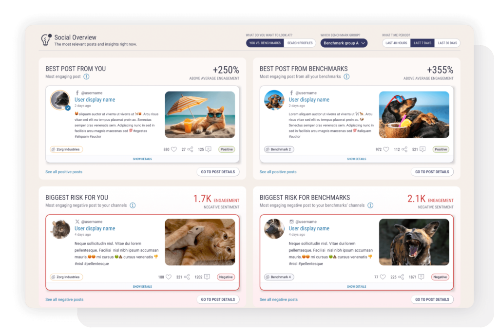The height and width of the screenshot is (333, 499).
Task: Open the snarling wild dog post image
Action: 414,242
